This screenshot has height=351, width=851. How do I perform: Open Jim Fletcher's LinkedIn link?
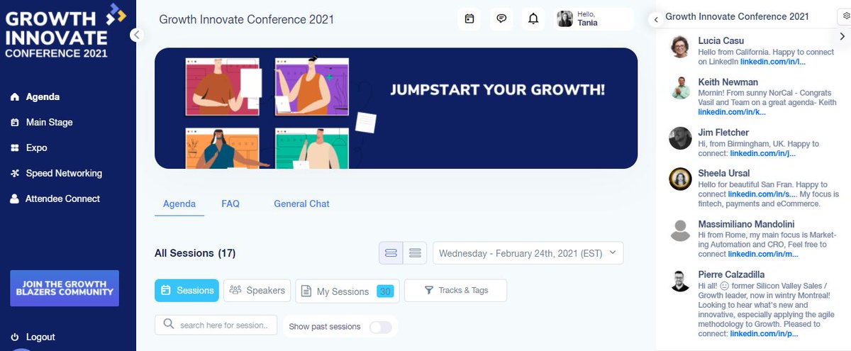763,153
